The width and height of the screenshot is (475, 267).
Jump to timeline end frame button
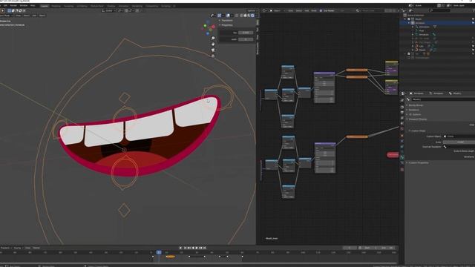pyautogui.click(x=205, y=248)
